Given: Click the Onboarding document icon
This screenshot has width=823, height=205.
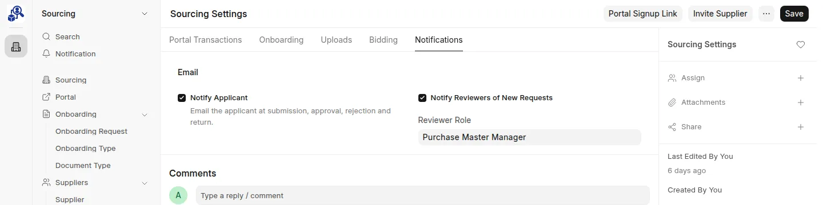Looking at the screenshot, I should pos(46,114).
